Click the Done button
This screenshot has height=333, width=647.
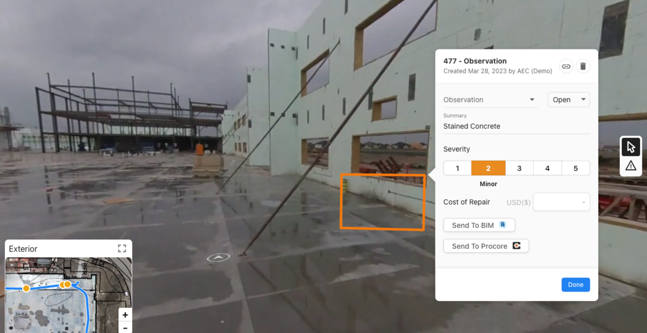click(576, 284)
